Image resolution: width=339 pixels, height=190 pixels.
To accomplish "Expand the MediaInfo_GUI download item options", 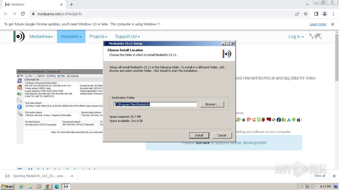I will pyautogui.click(x=72, y=176).
